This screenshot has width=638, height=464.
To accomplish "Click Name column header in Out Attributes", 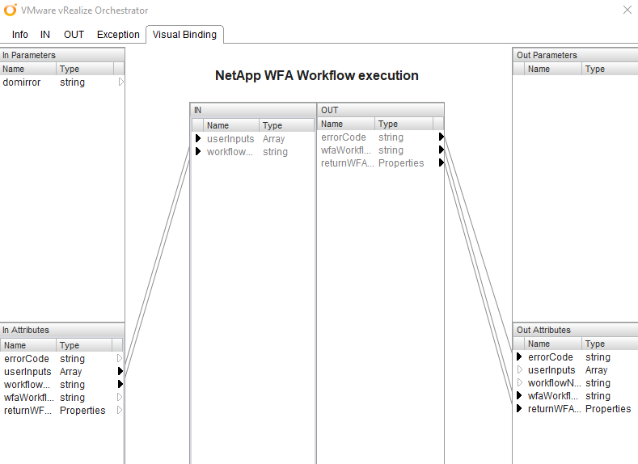I will click(x=553, y=344).
